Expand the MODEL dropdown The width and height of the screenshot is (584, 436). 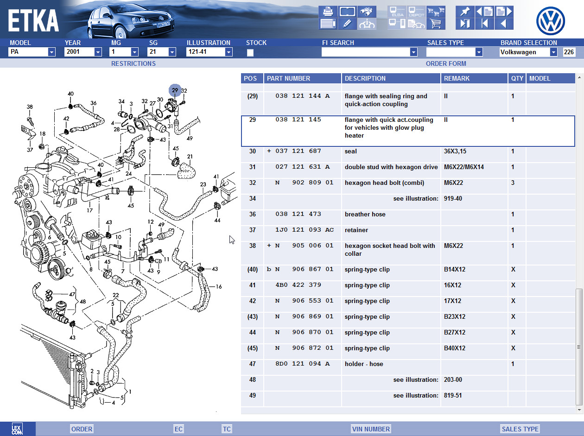[51, 52]
